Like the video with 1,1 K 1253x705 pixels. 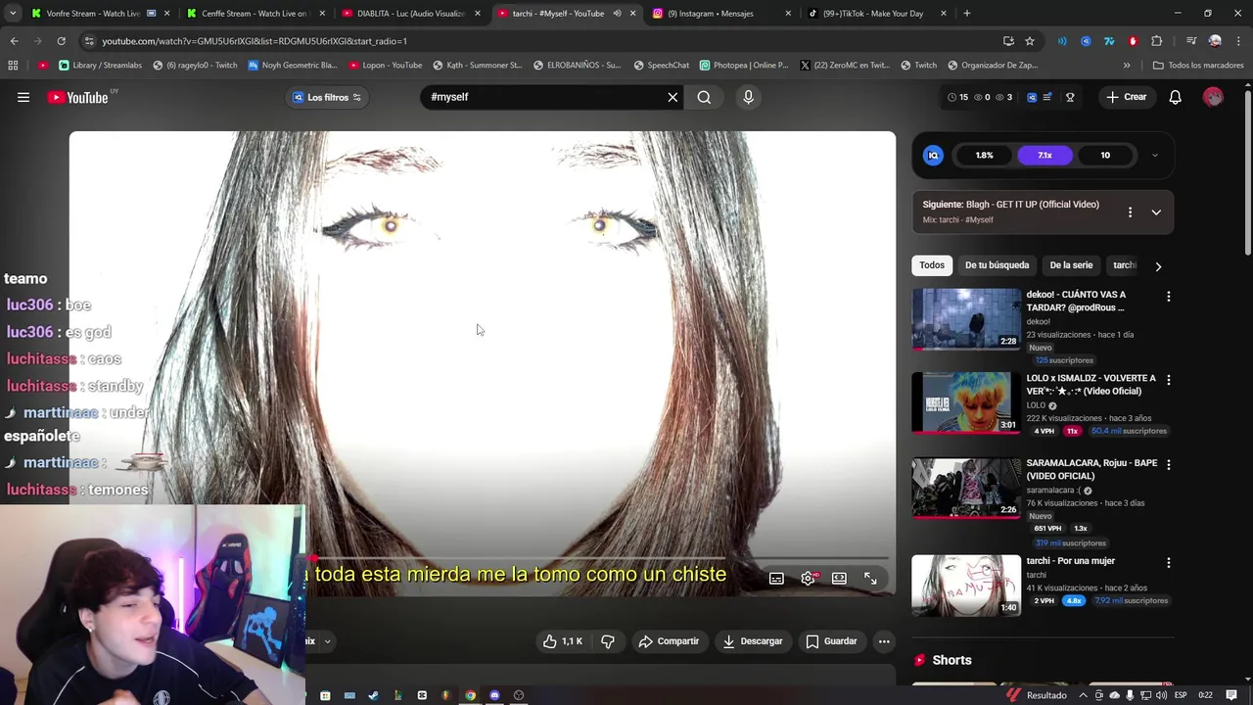562,641
